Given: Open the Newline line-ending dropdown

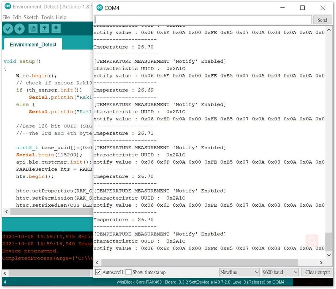Looking at the screenshot, I should tap(239, 272).
